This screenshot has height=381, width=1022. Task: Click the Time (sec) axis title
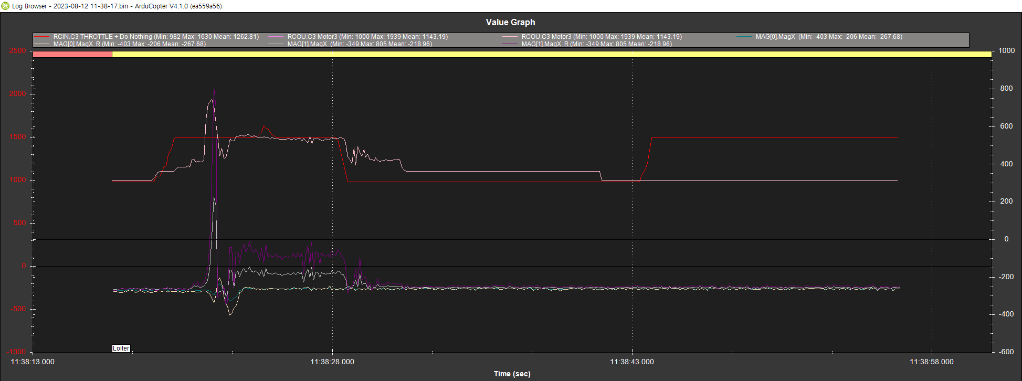coord(512,374)
